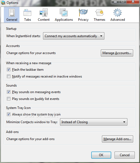The width and height of the screenshot is (140, 163).
Task: Click the "Change options for your add-ons" text
Action: point(30,139)
